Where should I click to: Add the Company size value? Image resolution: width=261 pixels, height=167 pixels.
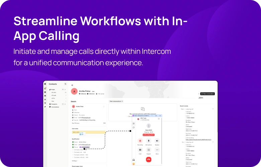coord(85,152)
